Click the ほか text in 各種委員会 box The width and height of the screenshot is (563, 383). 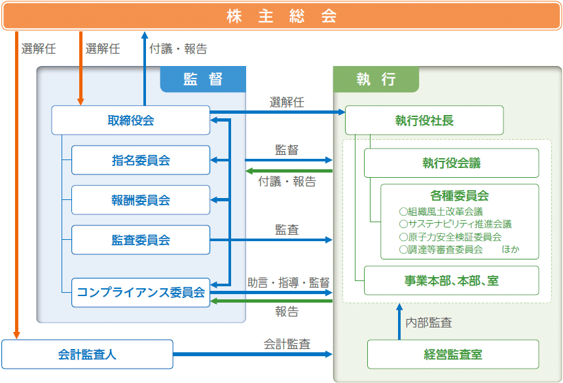pyautogui.click(x=510, y=249)
